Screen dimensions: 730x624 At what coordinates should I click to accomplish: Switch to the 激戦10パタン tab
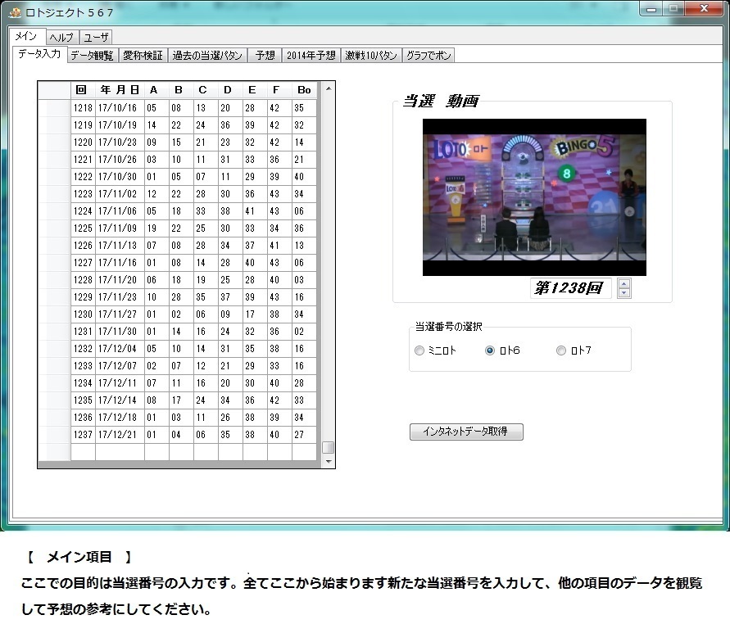(x=371, y=56)
